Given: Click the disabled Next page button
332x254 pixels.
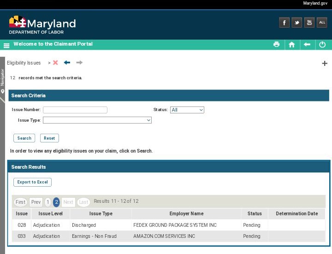Looking at the screenshot, I should click(68, 202).
